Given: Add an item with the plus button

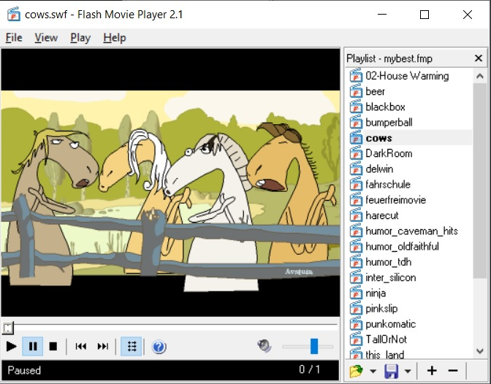Looking at the screenshot, I should click(432, 371).
